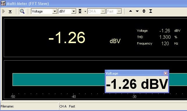Click the hourglass arrows icon next to dBV
Image resolution: width=187 pixels, height=111 pixels.
[80, 11]
